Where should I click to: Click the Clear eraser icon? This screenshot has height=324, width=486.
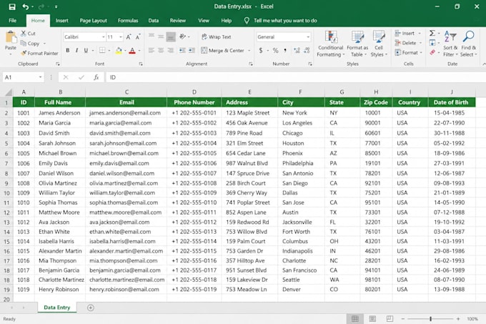[x=432, y=52]
